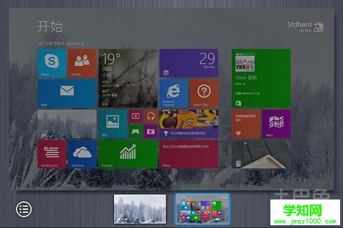Open the Xbox FIFA 14 store tile
The width and height of the screenshot is (343, 228).
click(261, 78)
